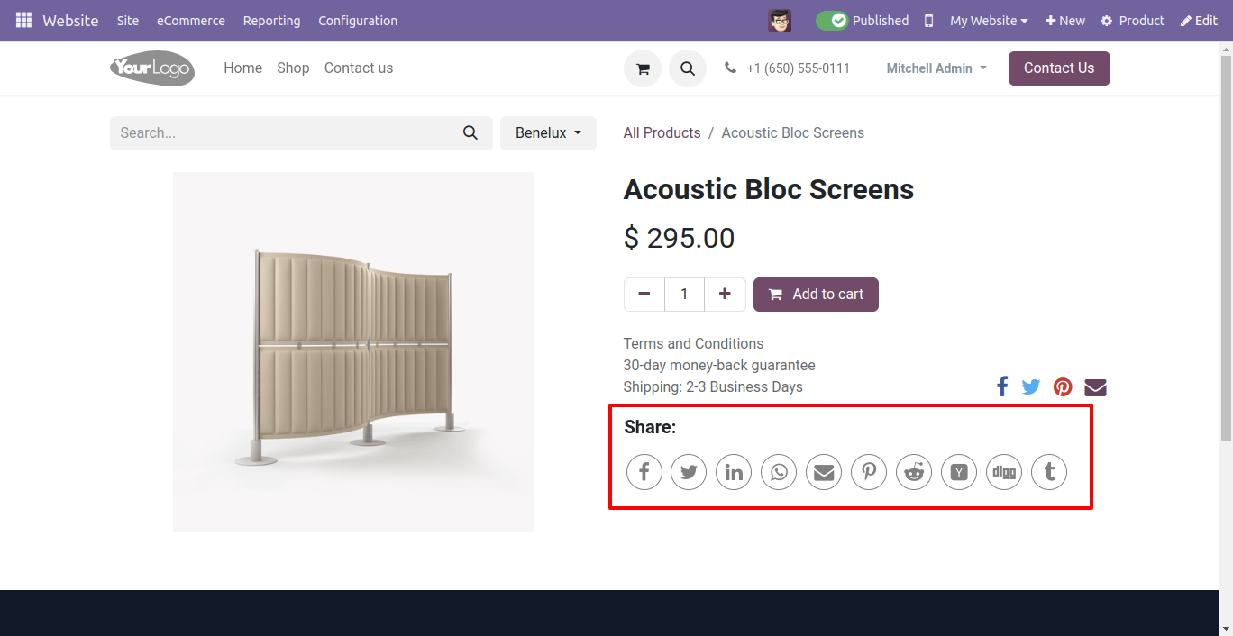Share product on LinkedIn circle icon

734,472
